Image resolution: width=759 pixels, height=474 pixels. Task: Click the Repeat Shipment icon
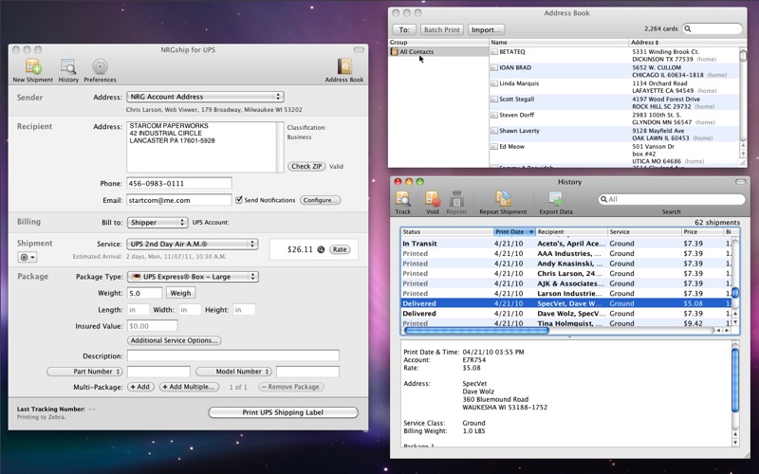point(503,198)
